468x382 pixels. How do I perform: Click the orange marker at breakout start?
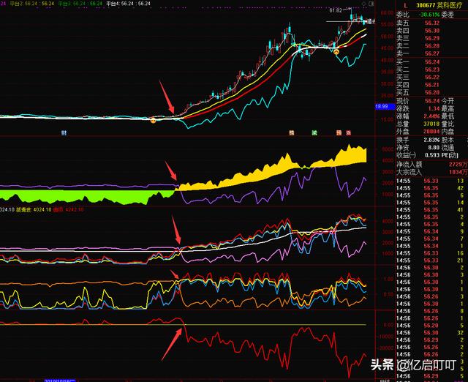153,119
